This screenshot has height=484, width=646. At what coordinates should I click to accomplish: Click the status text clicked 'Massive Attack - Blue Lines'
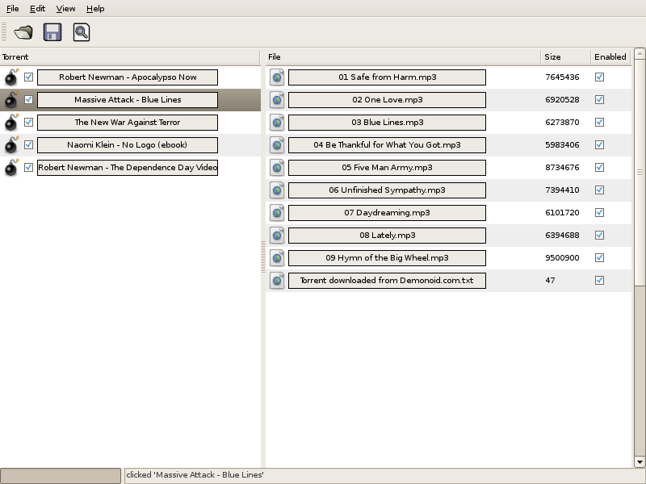tap(195, 475)
